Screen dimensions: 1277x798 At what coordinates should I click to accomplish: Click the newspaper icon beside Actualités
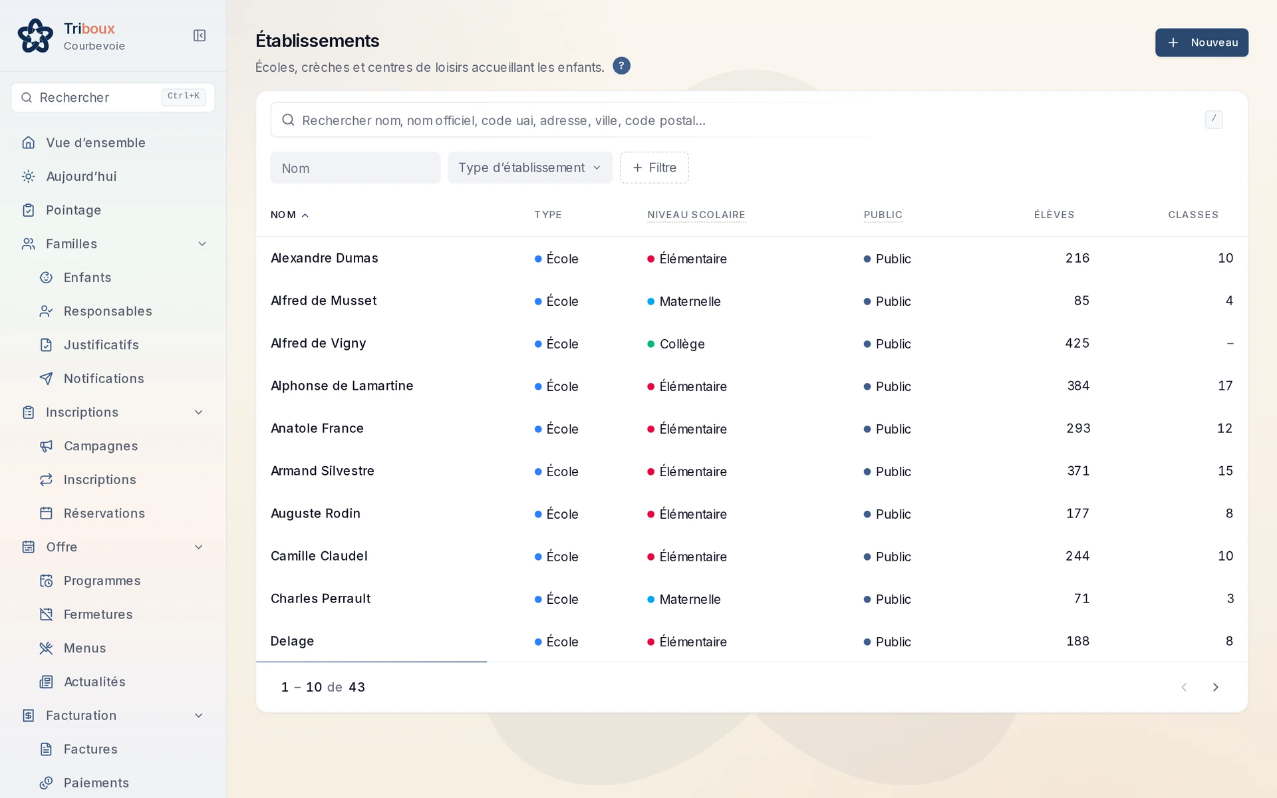(x=46, y=682)
